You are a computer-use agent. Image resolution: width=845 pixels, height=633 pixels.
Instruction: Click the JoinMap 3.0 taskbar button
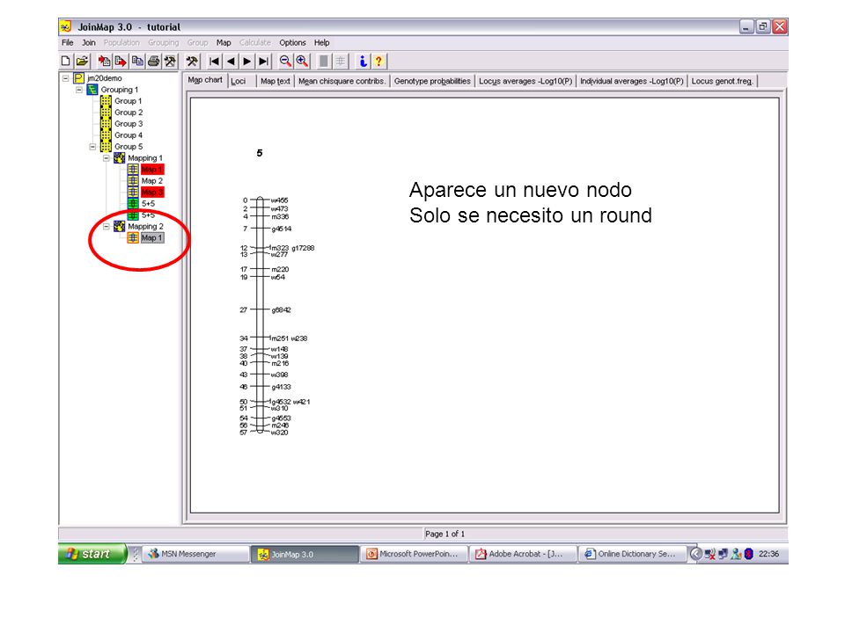[305, 554]
